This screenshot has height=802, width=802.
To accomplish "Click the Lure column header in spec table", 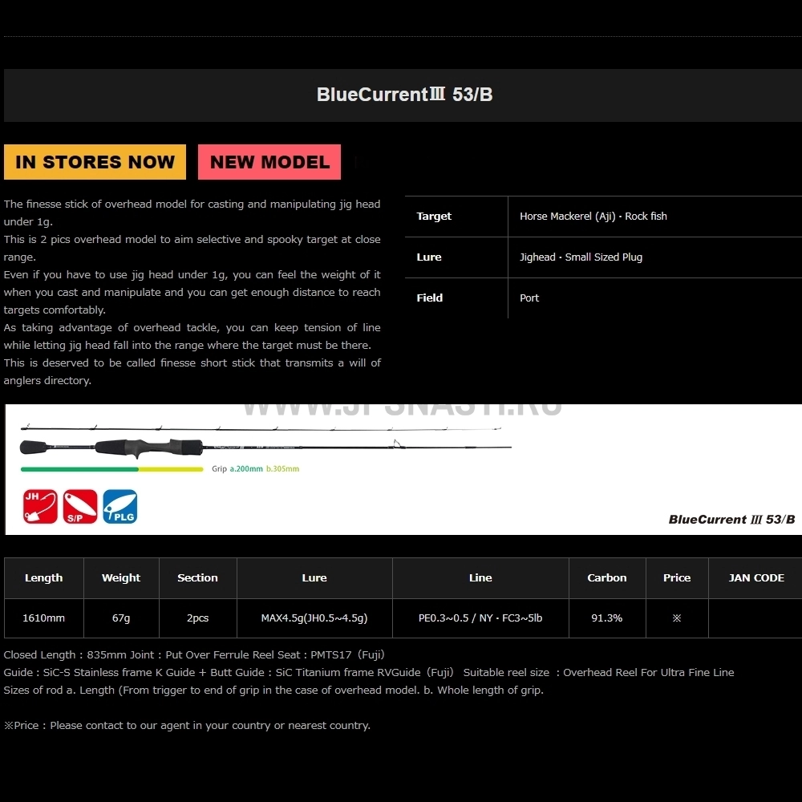I will coord(314,578).
